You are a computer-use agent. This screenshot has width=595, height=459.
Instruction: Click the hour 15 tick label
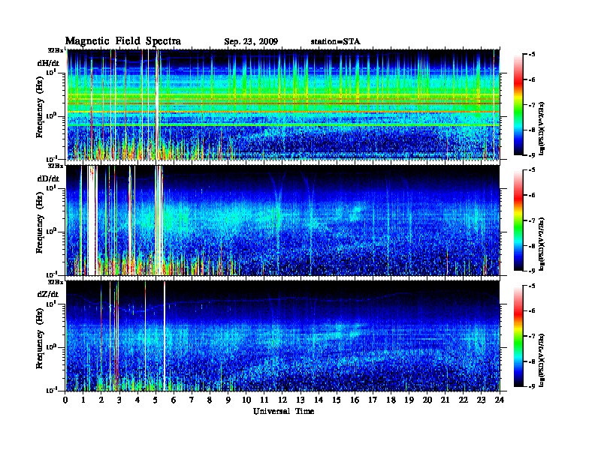(337, 400)
